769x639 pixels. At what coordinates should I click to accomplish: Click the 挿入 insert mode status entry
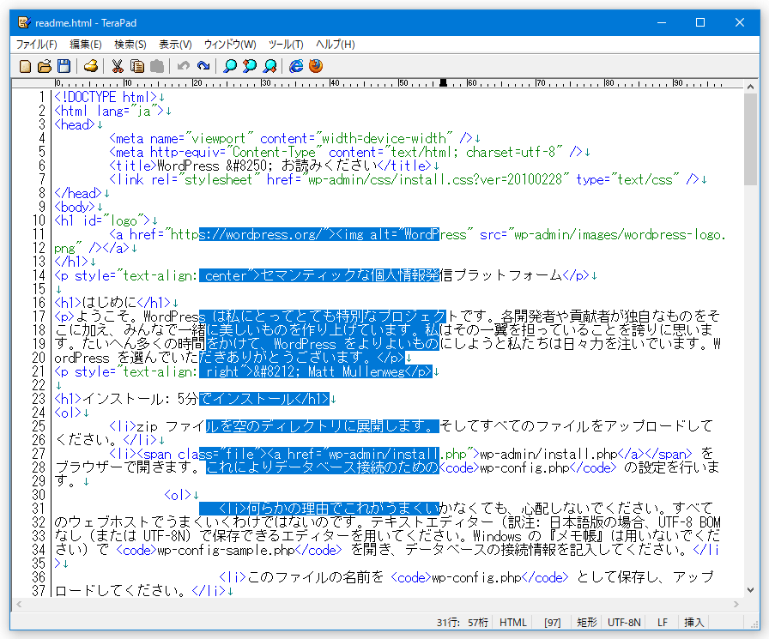tap(694, 623)
